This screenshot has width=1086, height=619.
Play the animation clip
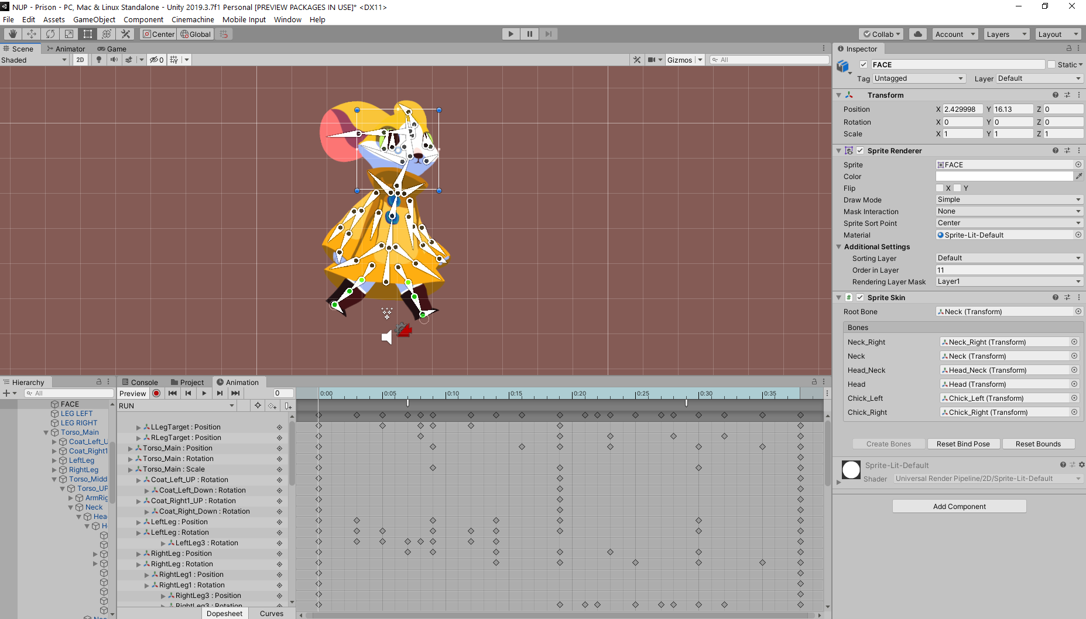point(204,393)
